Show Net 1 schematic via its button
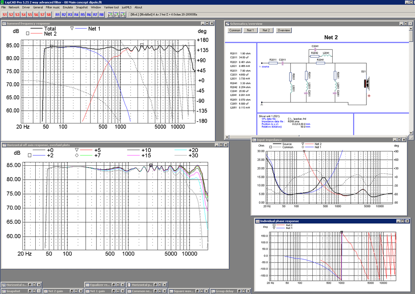Screen dimensions: 415x294 click(251, 31)
